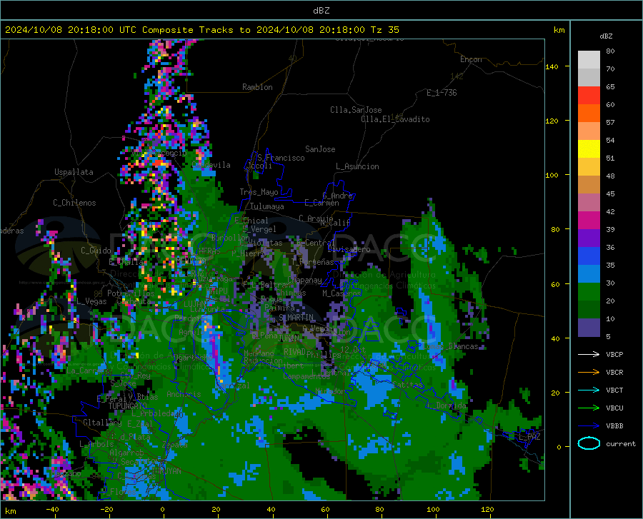Select the violet 5–10 dBZ swatch

point(589,328)
